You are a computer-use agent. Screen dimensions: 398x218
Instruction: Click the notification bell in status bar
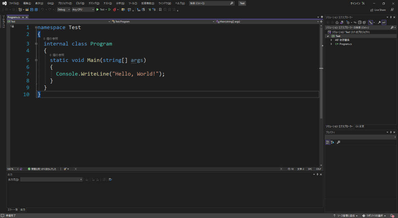[x=392, y=216]
